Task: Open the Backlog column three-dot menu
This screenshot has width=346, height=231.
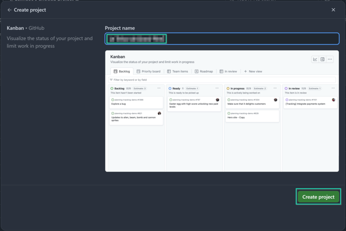Action: click(x=159, y=88)
